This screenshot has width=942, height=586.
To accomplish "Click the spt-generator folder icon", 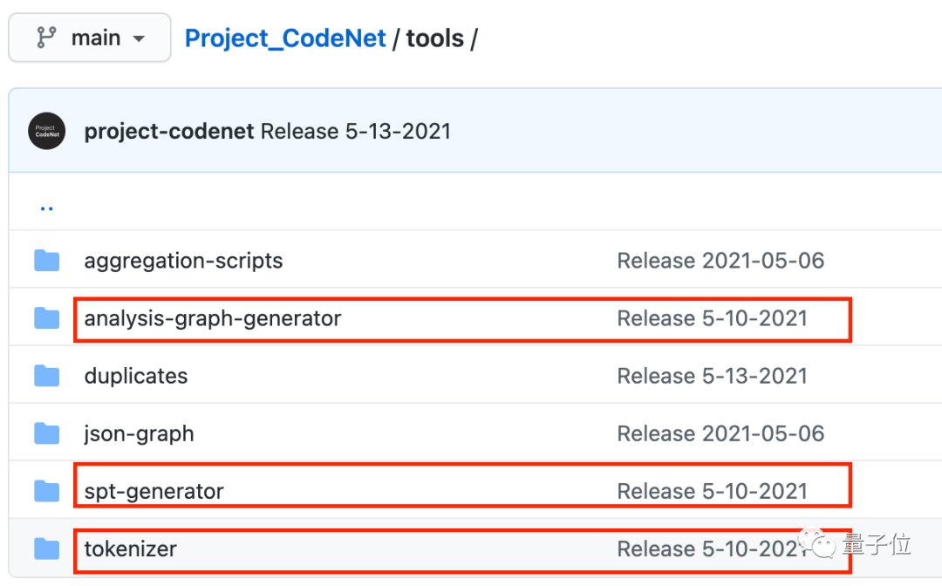I will tap(47, 491).
